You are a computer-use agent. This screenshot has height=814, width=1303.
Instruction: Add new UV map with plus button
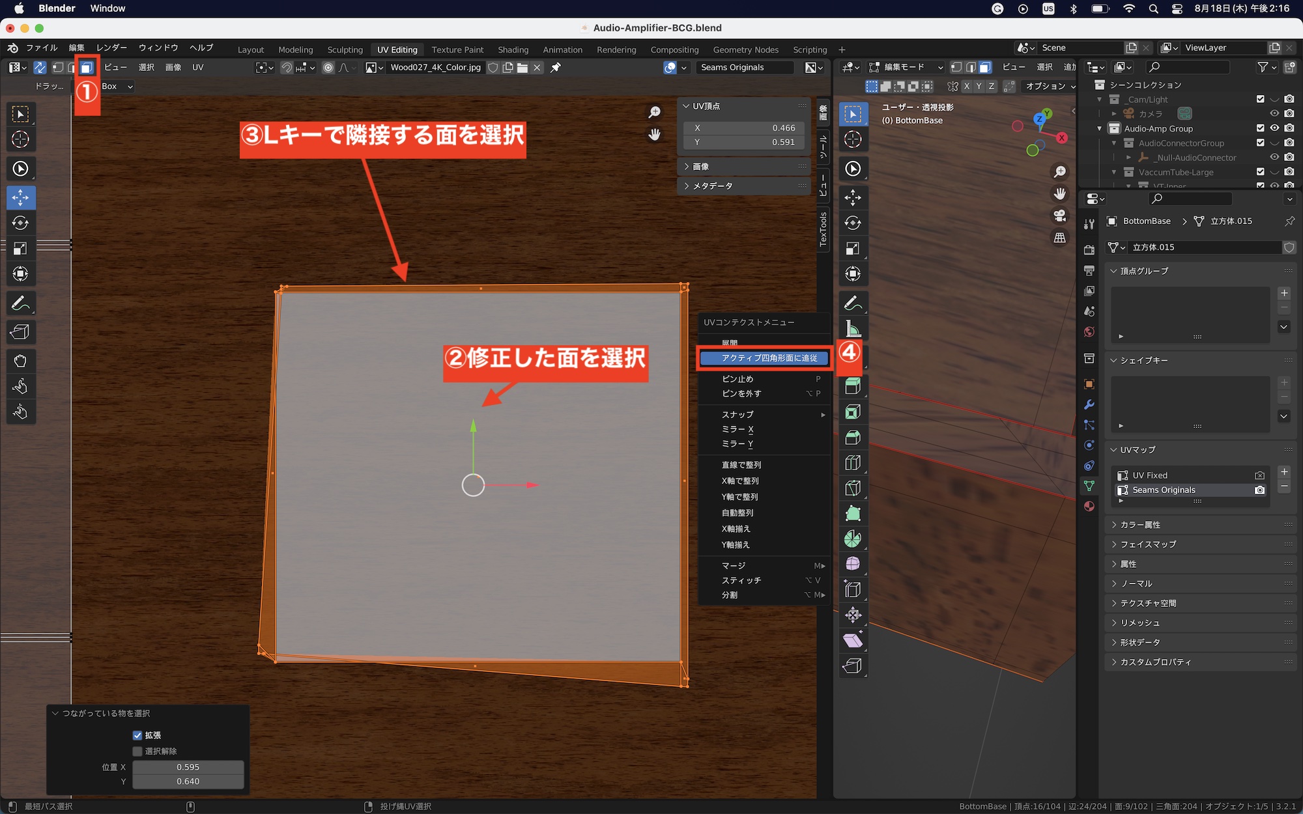tap(1284, 472)
